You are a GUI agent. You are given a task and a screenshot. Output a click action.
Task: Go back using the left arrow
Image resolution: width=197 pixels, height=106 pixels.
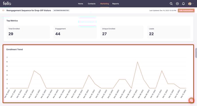[x=3, y=10]
